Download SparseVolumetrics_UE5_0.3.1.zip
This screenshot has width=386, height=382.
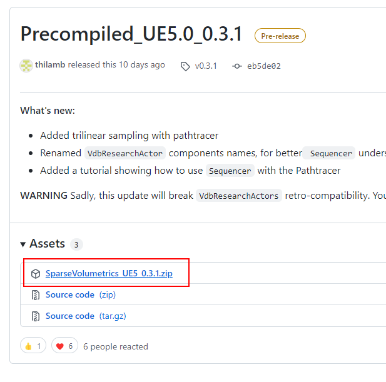pos(109,274)
